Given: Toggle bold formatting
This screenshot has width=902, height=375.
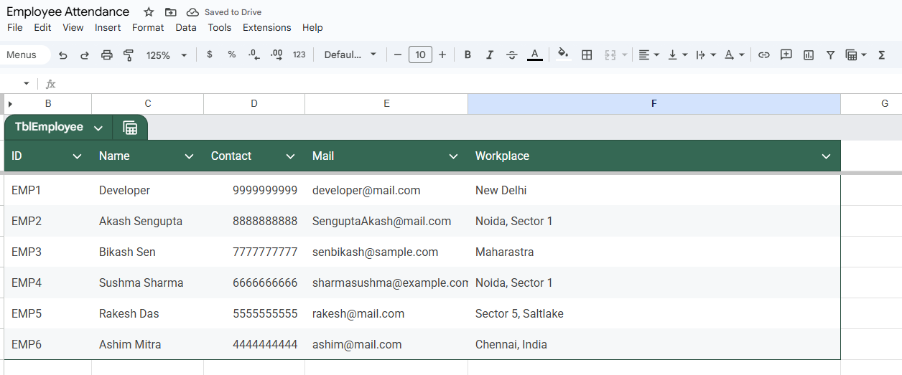Looking at the screenshot, I should (x=468, y=54).
